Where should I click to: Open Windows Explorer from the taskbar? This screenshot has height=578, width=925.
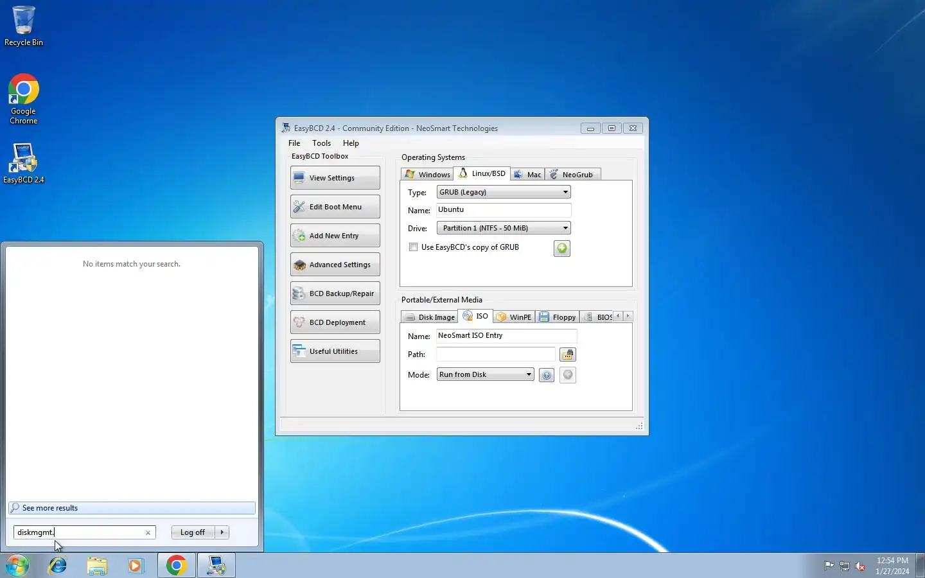point(97,566)
